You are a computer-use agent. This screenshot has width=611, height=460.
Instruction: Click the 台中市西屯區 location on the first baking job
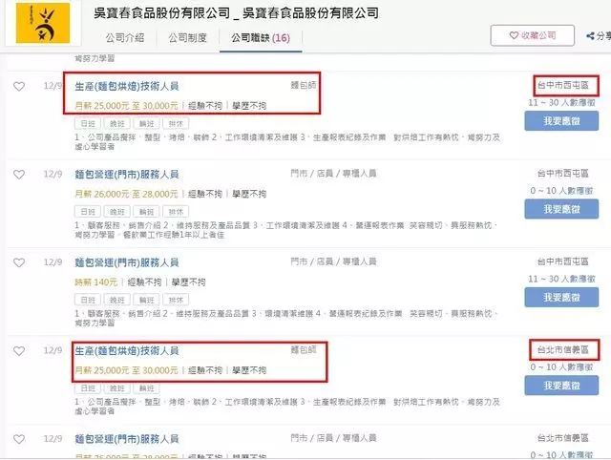[x=563, y=85]
